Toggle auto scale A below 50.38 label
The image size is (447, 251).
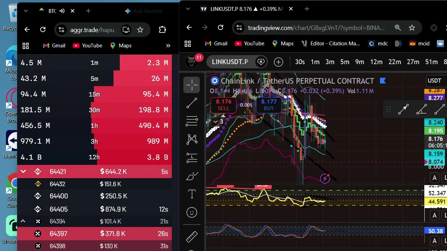coord(434,241)
